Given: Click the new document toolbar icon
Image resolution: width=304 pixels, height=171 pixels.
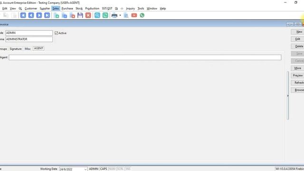Looking at the screenshot, I should coord(57,15).
